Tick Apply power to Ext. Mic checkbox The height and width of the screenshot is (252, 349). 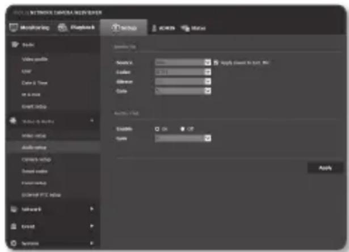tap(216, 63)
